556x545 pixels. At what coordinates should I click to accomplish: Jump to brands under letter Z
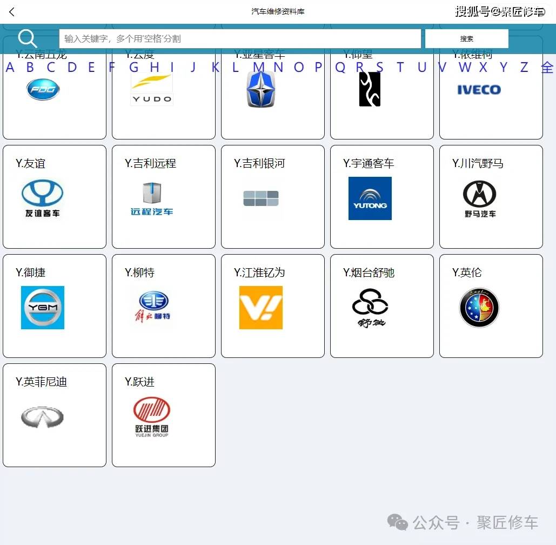(x=524, y=67)
